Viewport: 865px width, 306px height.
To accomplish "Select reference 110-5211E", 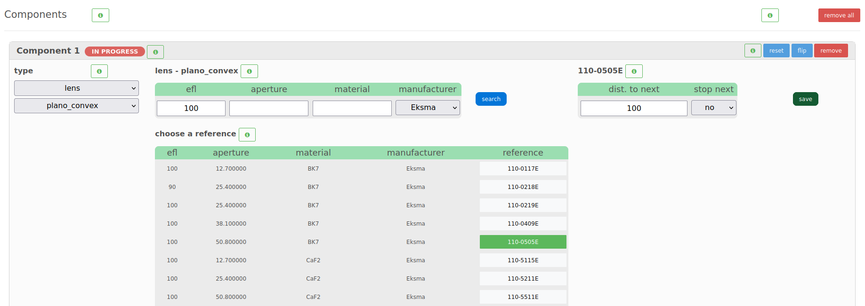I will 523,278.
